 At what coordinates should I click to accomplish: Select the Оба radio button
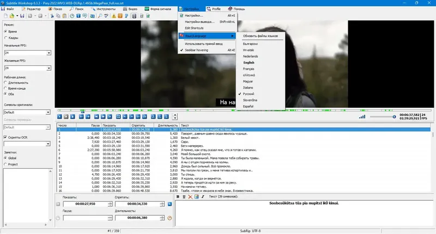tap(5, 94)
